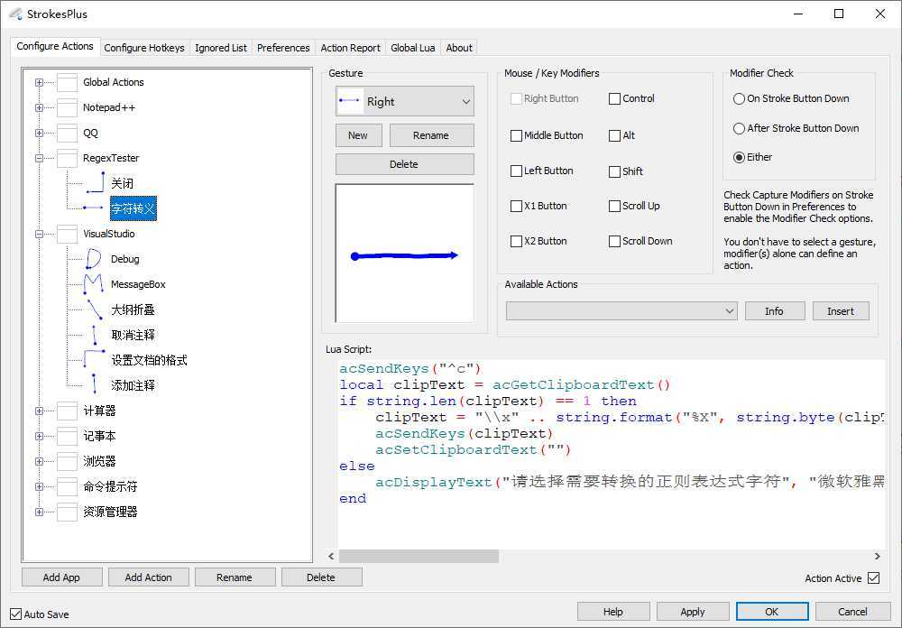Screen dimensions: 902x628
Task: Select On Stroke Button Down radio option
Action: [x=739, y=98]
